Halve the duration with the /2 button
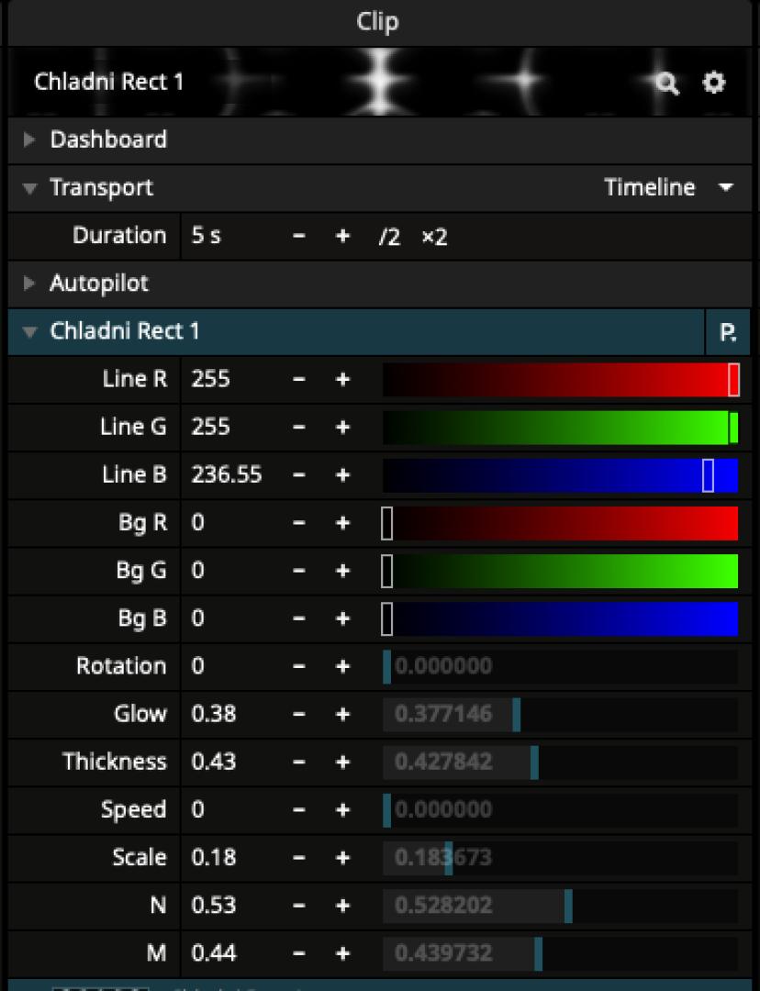Image resolution: width=760 pixels, height=991 pixels. pos(389,237)
